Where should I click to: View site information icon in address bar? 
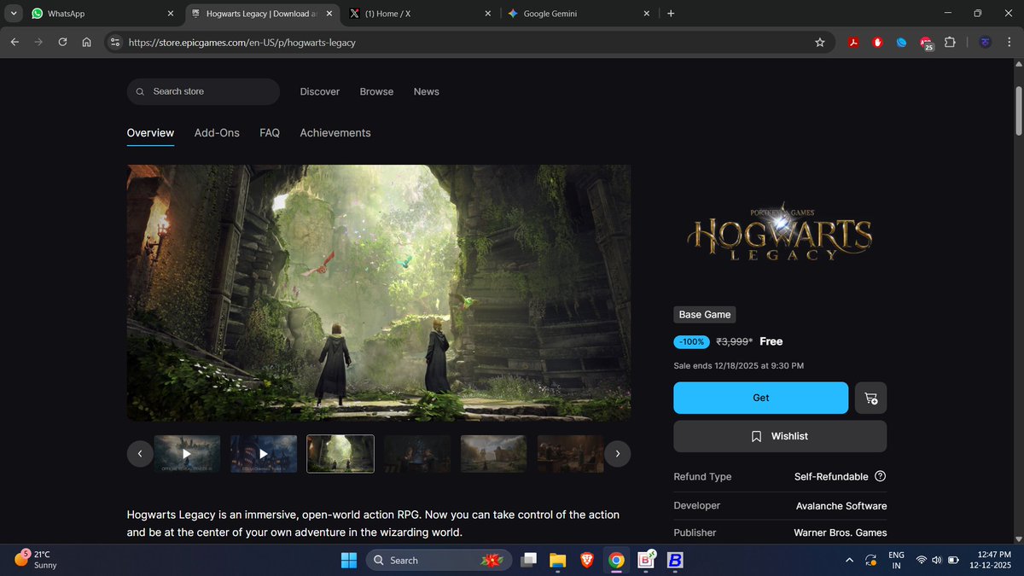click(x=116, y=42)
